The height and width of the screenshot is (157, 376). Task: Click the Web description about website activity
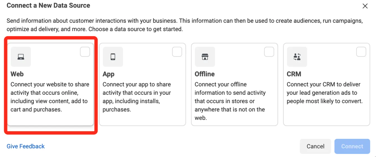[x=50, y=97]
